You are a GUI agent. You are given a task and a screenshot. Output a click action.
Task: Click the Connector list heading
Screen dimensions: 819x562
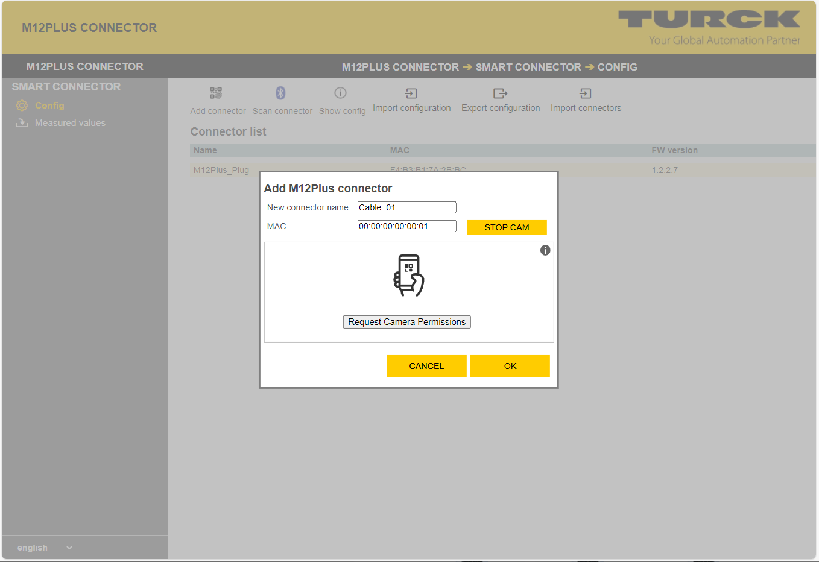pos(228,131)
